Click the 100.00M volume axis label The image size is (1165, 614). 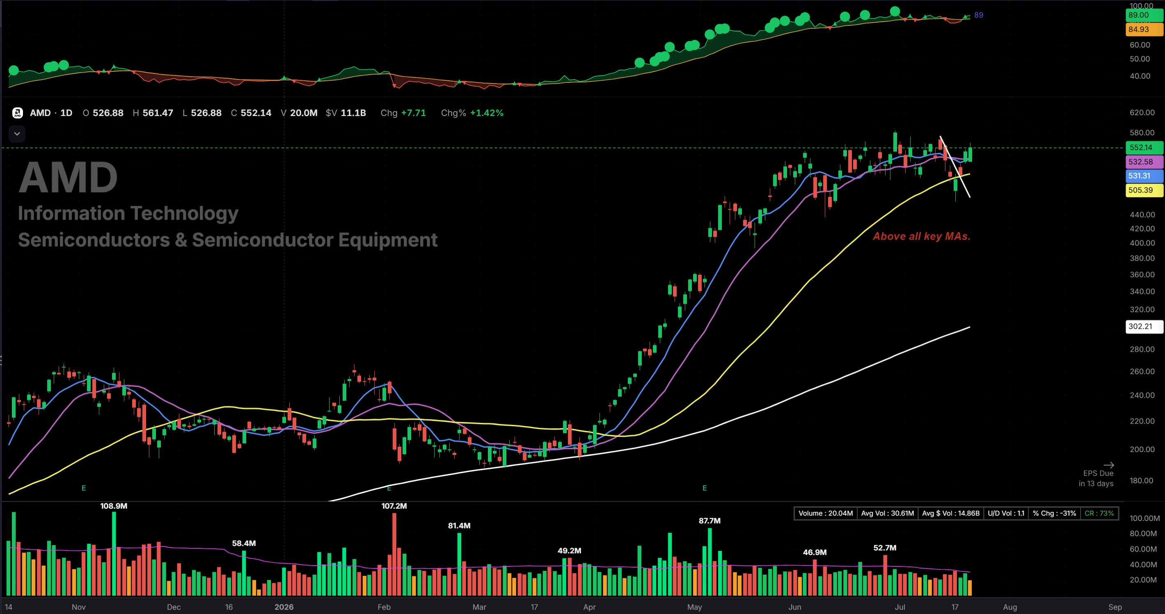coord(1144,518)
